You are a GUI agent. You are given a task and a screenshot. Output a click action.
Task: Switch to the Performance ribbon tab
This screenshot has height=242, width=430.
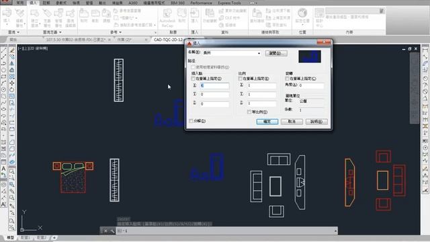[x=201, y=3]
